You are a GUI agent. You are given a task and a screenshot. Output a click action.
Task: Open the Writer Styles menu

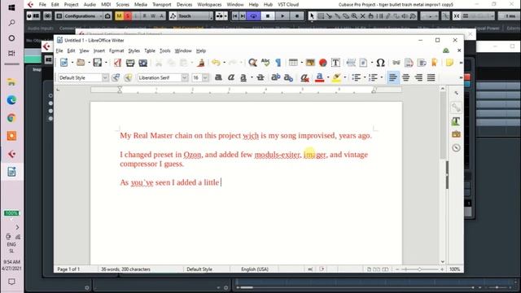point(134,50)
